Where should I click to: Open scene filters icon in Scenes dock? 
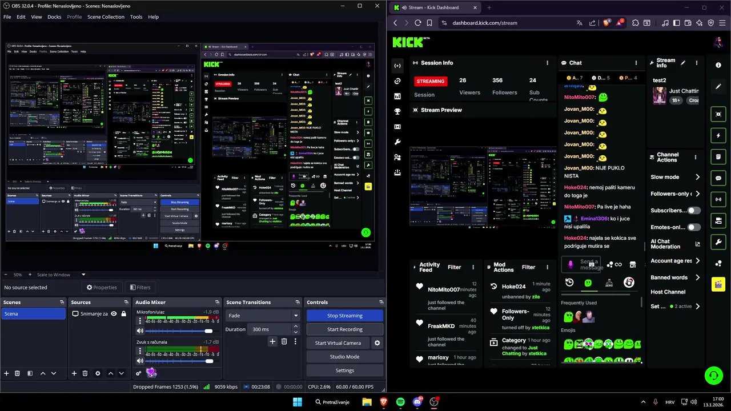[x=30, y=373]
